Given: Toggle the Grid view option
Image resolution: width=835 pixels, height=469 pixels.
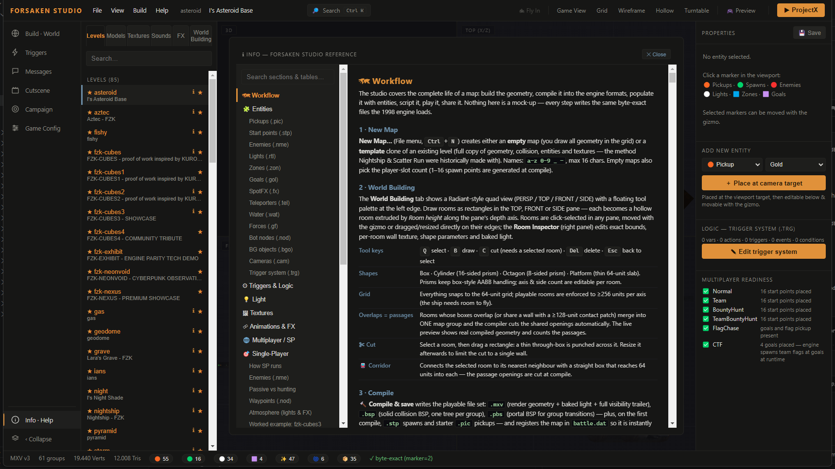Looking at the screenshot, I should (602, 11).
